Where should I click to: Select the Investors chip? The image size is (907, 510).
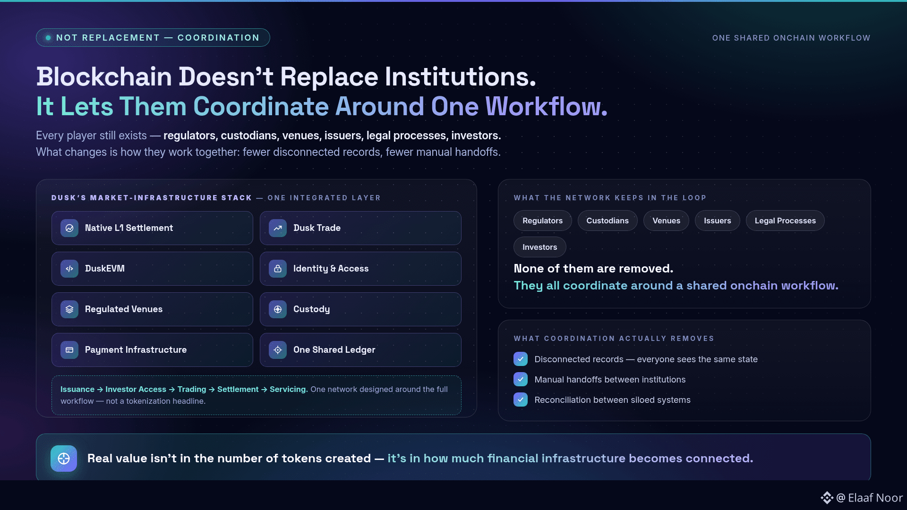(x=539, y=247)
